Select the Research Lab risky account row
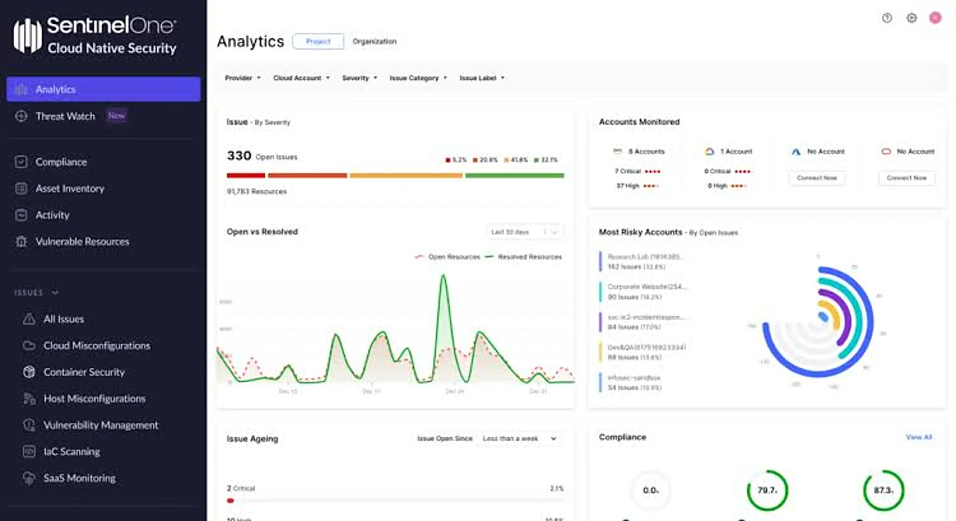956x521 pixels. (642, 262)
